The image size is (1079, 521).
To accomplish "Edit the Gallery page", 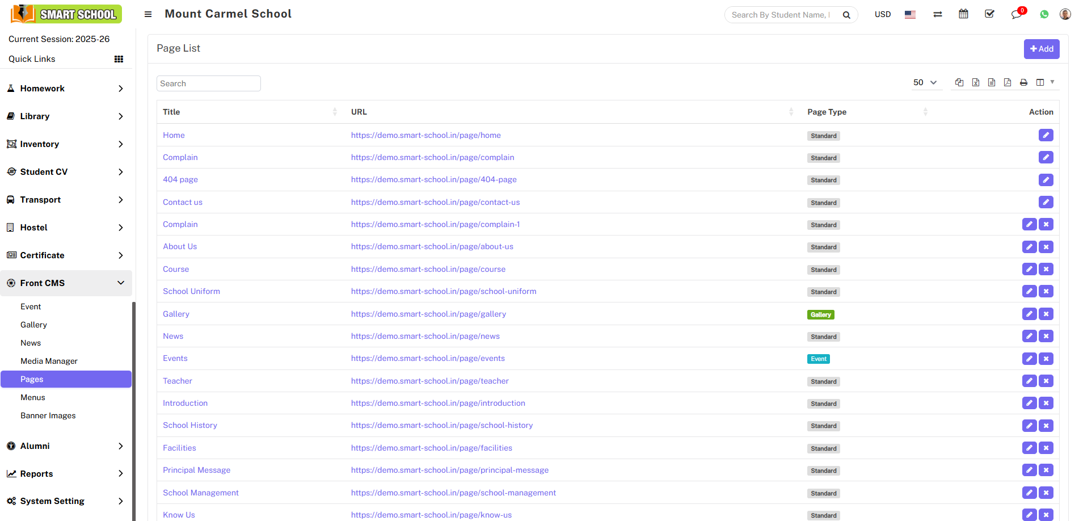I will click(x=1029, y=313).
